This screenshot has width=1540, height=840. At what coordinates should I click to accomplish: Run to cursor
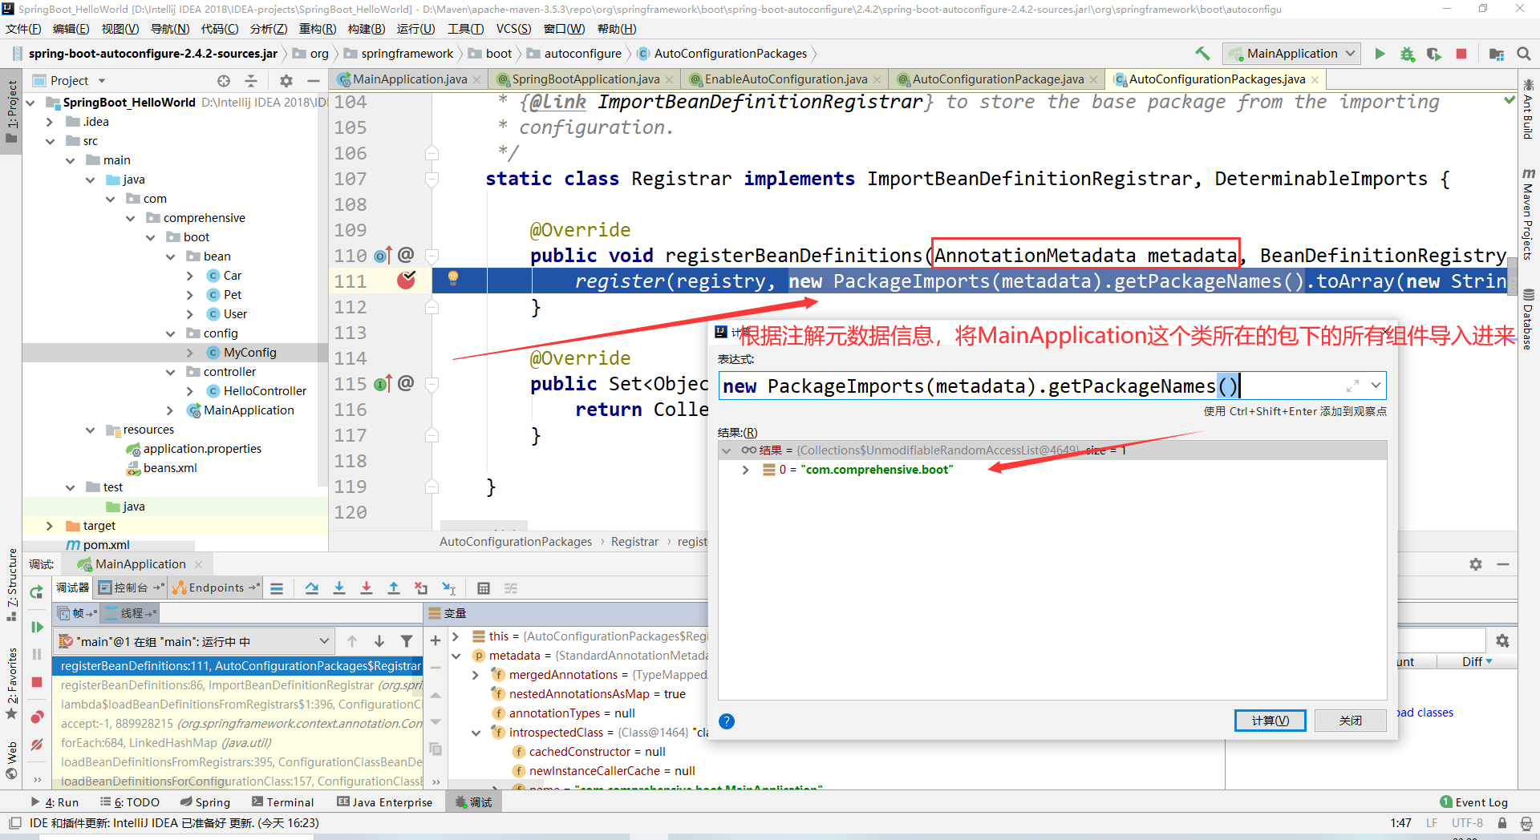[x=448, y=588]
